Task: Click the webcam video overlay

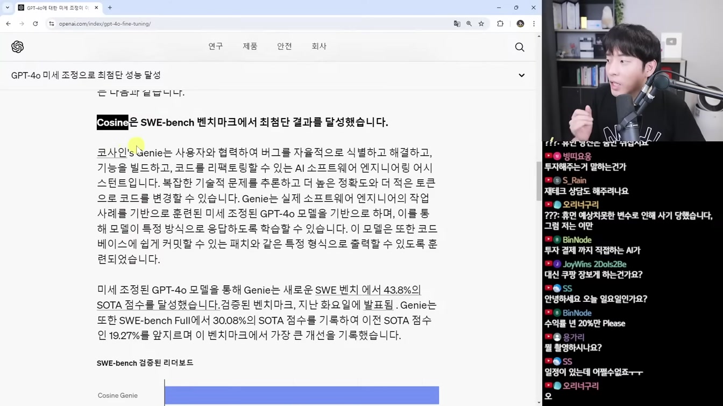Action: tap(633, 70)
